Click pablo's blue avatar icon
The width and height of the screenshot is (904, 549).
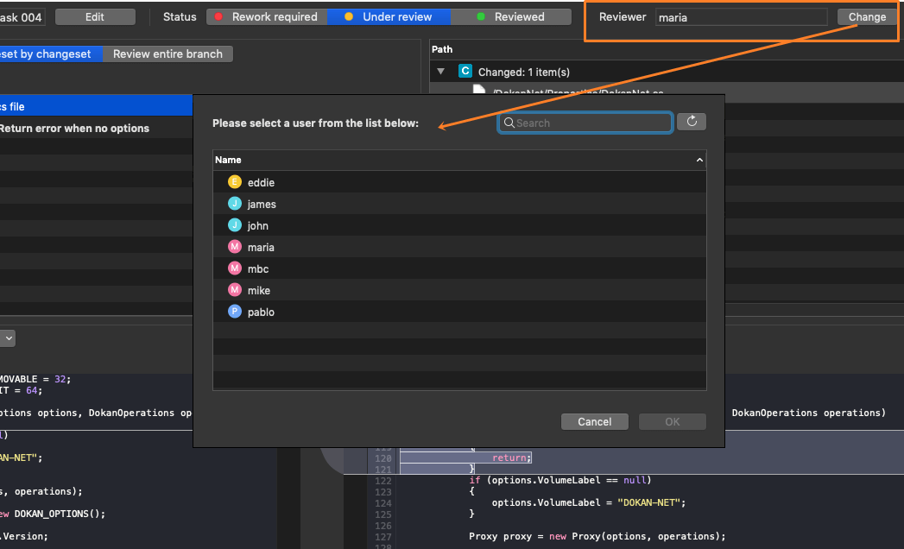tap(235, 312)
